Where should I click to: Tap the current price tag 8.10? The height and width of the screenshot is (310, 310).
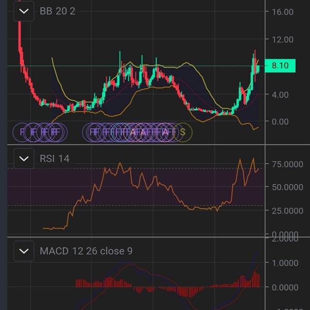pos(280,66)
